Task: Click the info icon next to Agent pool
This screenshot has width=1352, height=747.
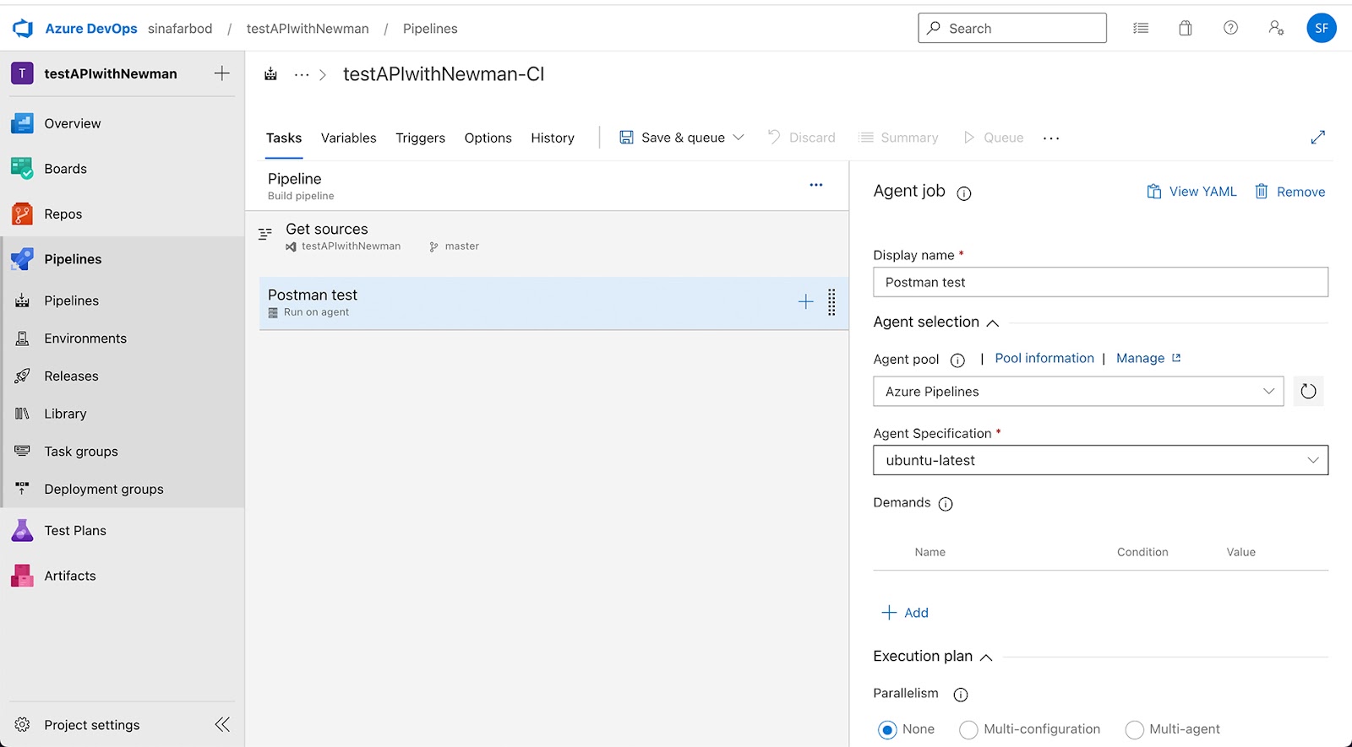Action: click(957, 360)
